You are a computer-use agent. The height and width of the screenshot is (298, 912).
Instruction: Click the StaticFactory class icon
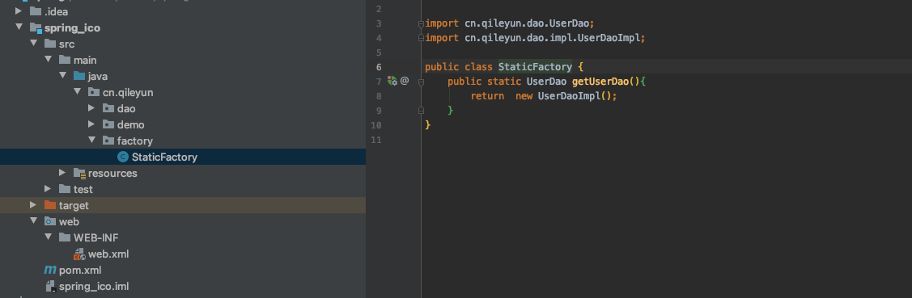(x=123, y=157)
